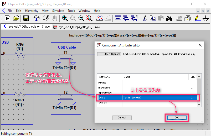This screenshot has height=136, width=211.
Task: Select the Draw Wire pencil tool
Action: 198,18
